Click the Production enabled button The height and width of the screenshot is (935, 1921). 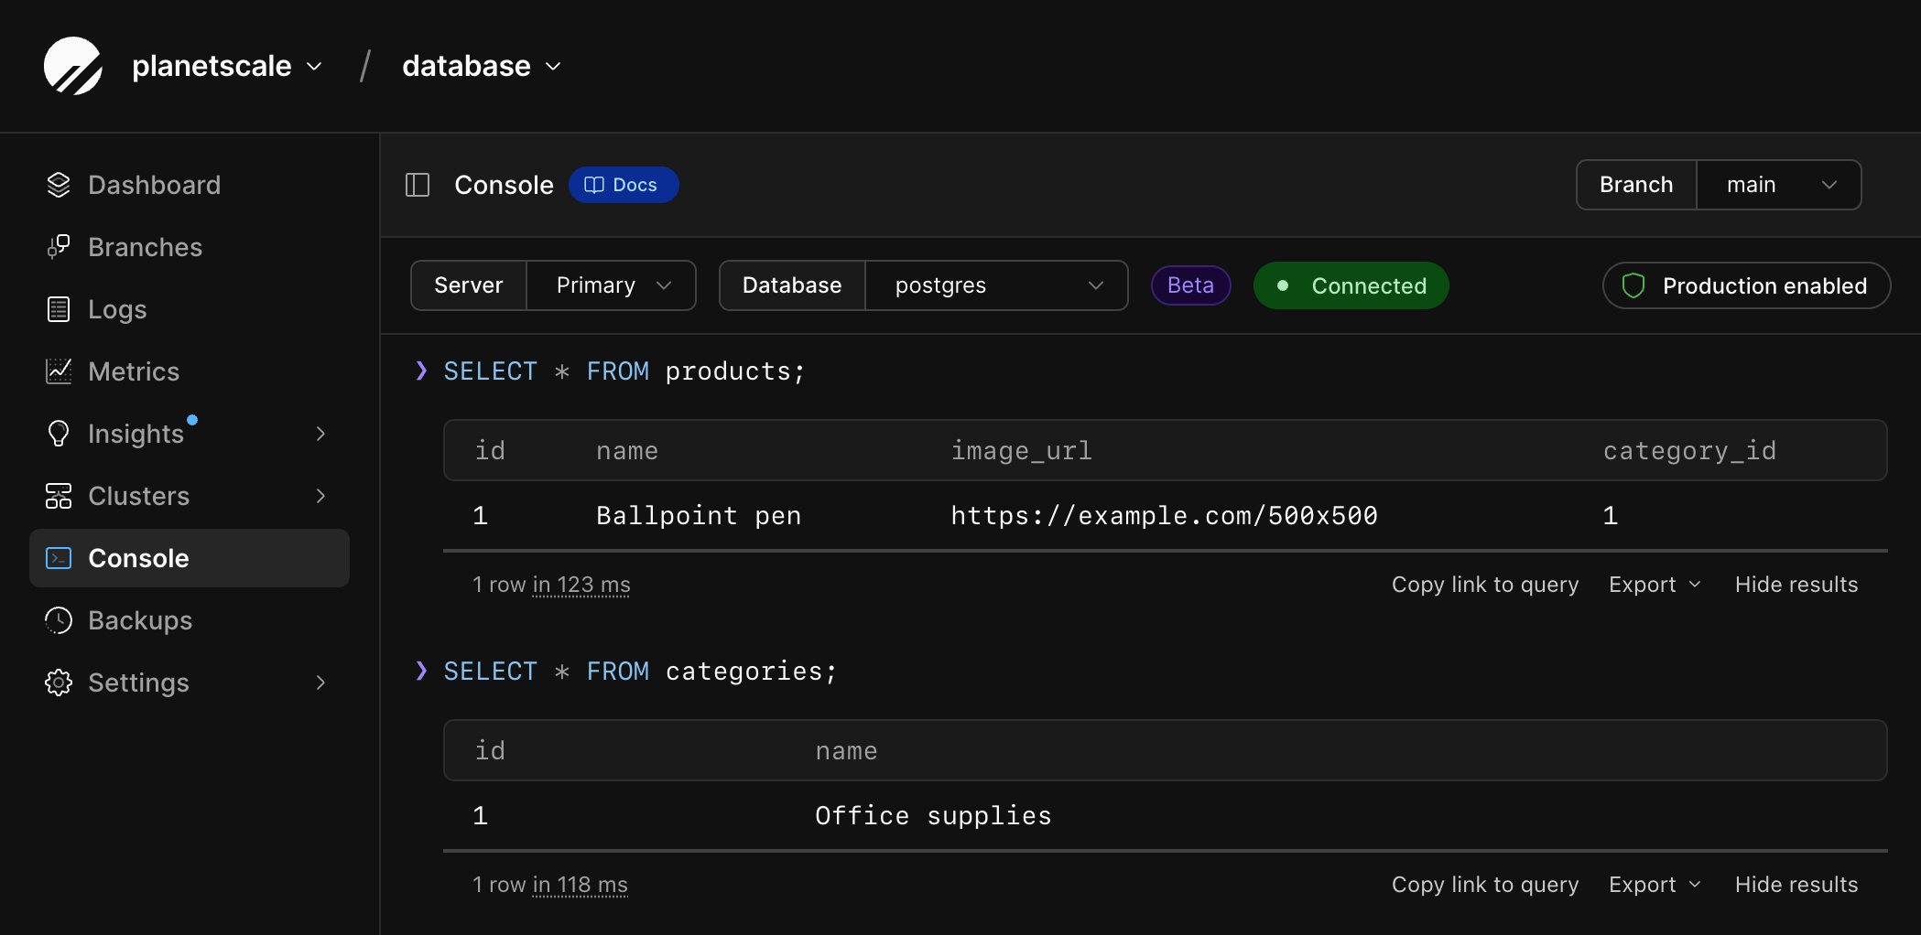(1746, 285)
